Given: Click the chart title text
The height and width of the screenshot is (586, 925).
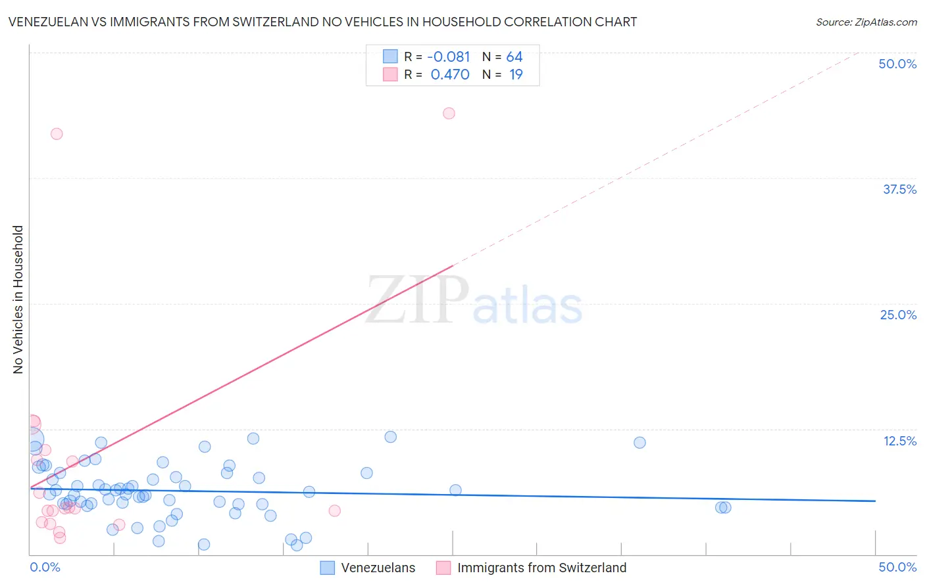Looking at the screenshot, I should pos(322,22).
